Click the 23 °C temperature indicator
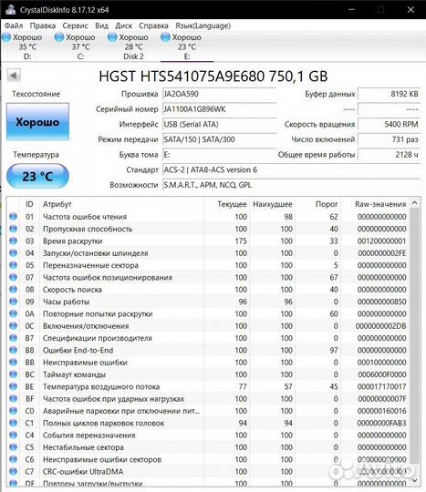426x492 pixels. [x=37, y=176]
